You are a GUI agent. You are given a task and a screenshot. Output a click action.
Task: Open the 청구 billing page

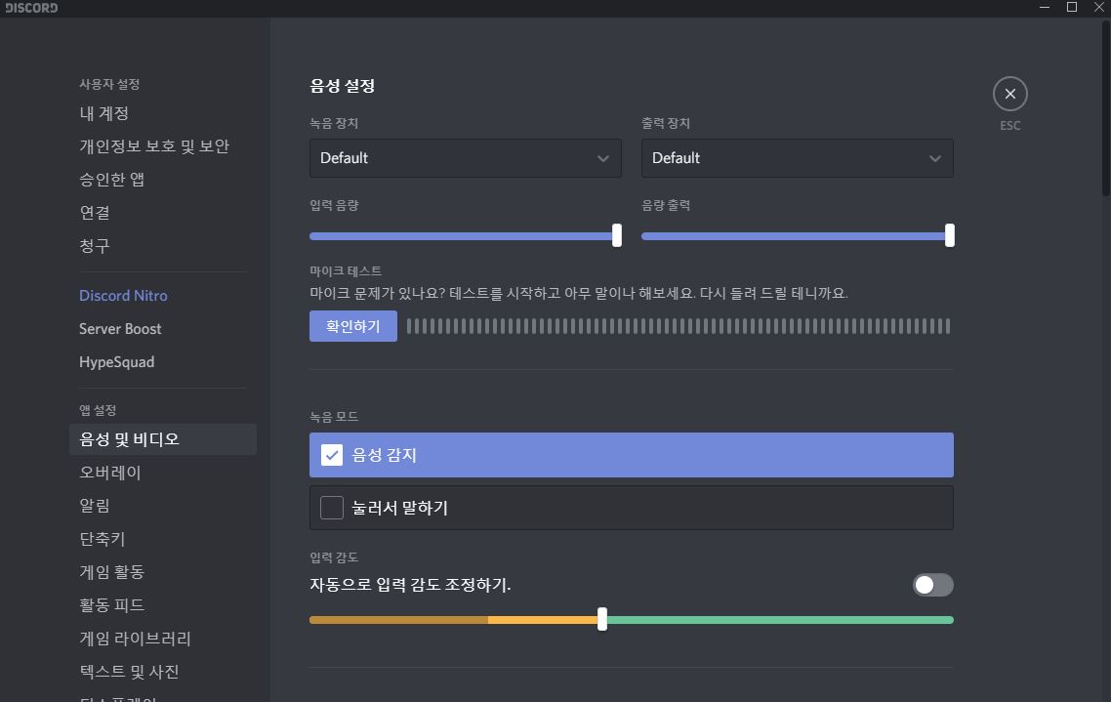[95, 246]
